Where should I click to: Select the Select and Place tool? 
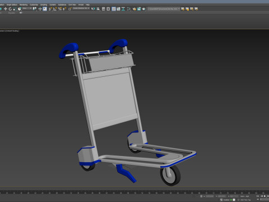[20, 9]
